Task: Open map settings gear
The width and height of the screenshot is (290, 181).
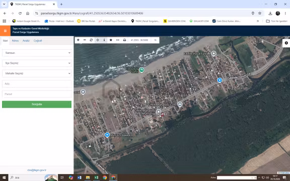Action: (x=286, y=43)
